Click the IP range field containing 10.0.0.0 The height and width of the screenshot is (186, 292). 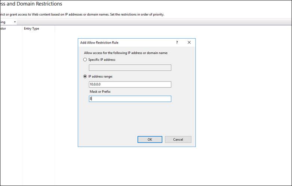click(x=130, y=84)
